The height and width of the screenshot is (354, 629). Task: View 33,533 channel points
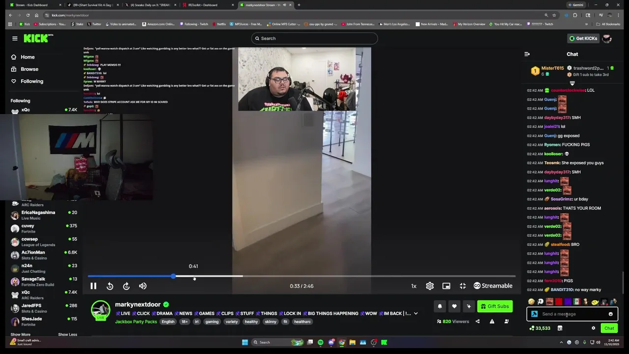pyautogui.click(x=540, y=328)
